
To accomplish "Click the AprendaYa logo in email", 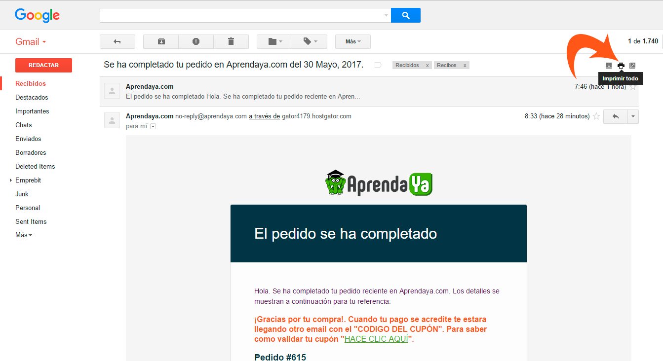I will (x=379, y=183).
